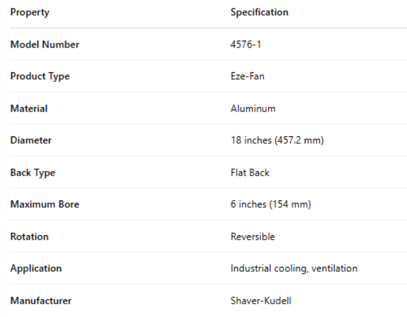Select the Model Number row label
Screen dimensions: 407x317
click(x=44, y=44)
